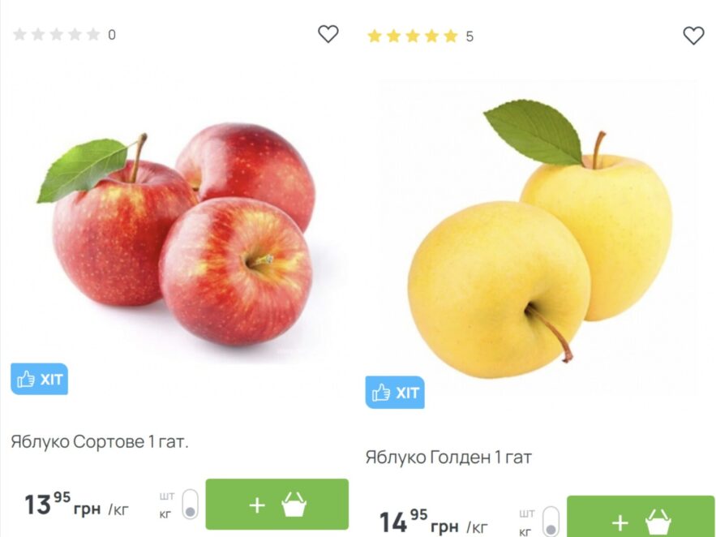Click the ХІТ badge on Сортове apples
This screenshot has height=537, width=716.
39,379
